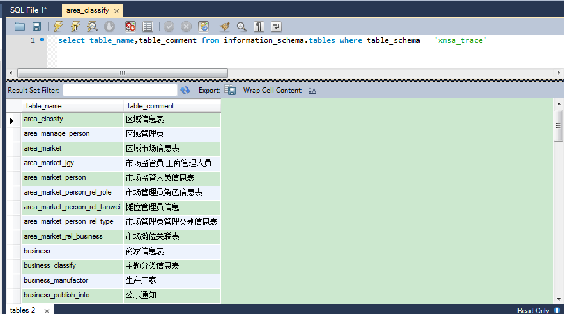564x314 pixels.
Task: Switch to SQL File 1 tab
Action: pyautogui.click(x=28, y=10)
